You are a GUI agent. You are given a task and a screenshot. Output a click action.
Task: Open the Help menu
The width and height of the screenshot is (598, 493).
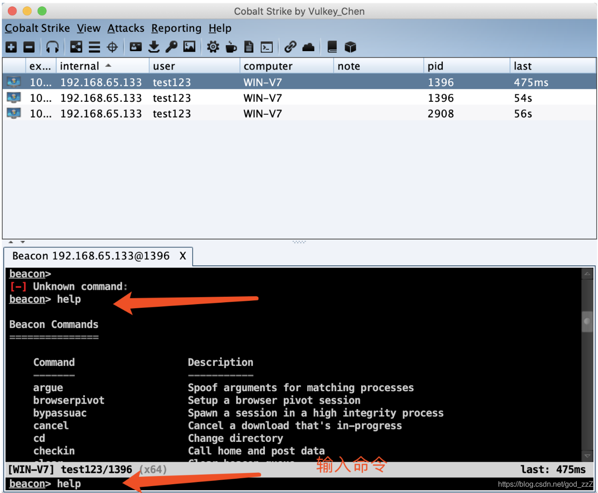220,28
